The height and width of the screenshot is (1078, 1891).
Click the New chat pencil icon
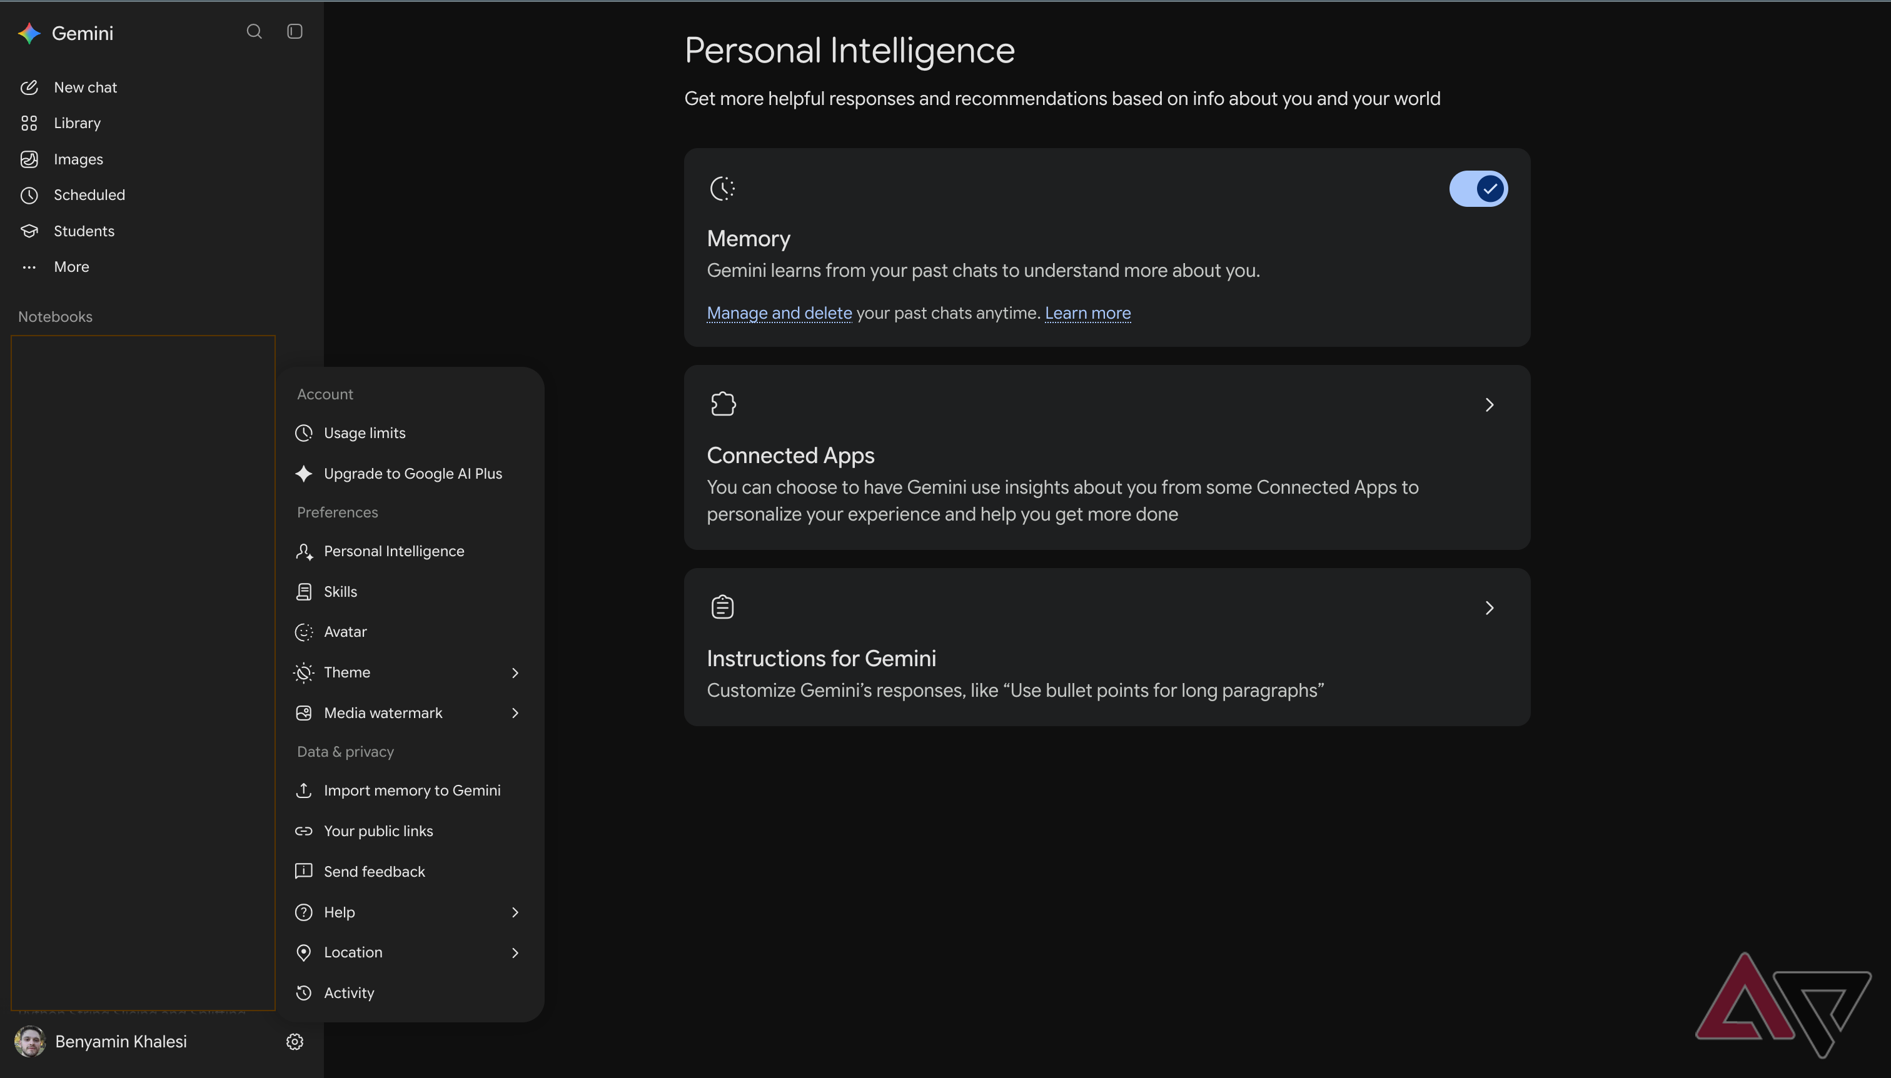(x=29, y=87)
